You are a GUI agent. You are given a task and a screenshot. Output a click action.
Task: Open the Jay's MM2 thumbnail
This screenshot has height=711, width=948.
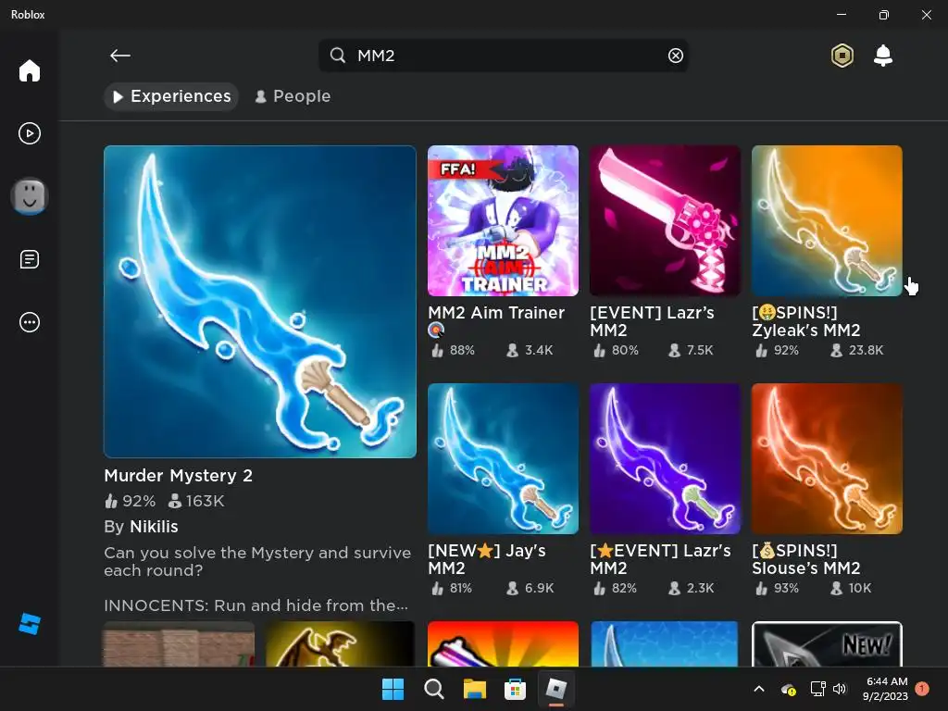(503, 458)
